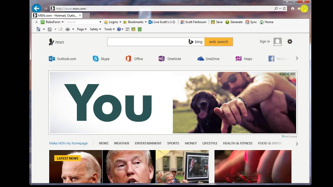Image resolution: width=333 pixels, height=187 pixels.
Task: Open the NEWS category
Action: [x=104, y=143]
